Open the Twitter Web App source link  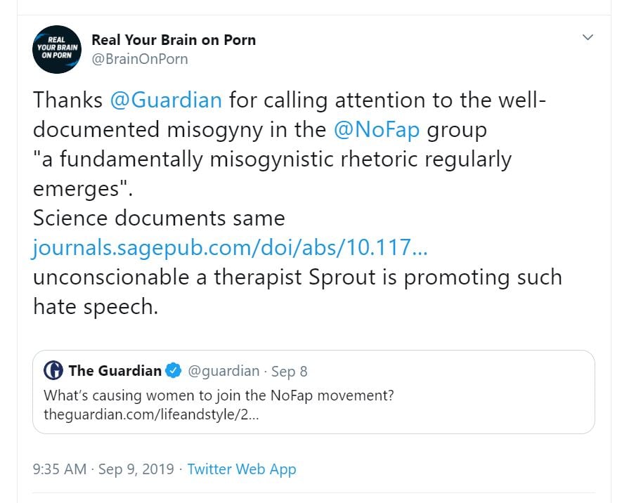coord(242,469)
